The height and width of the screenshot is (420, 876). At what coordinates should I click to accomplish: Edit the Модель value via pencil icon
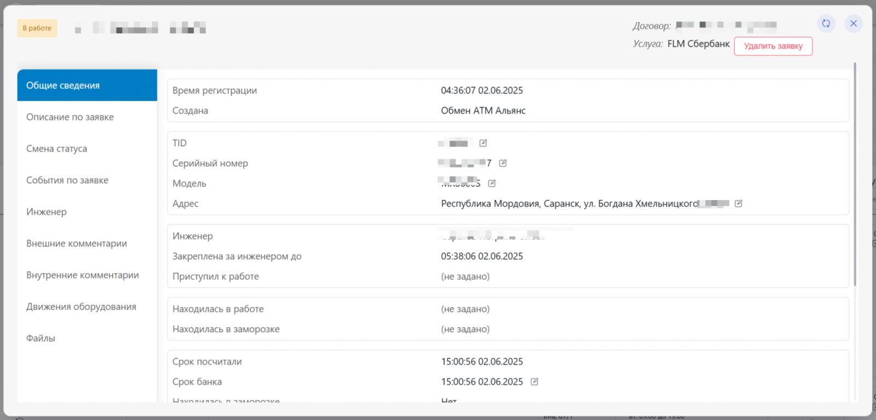[492, 184]
